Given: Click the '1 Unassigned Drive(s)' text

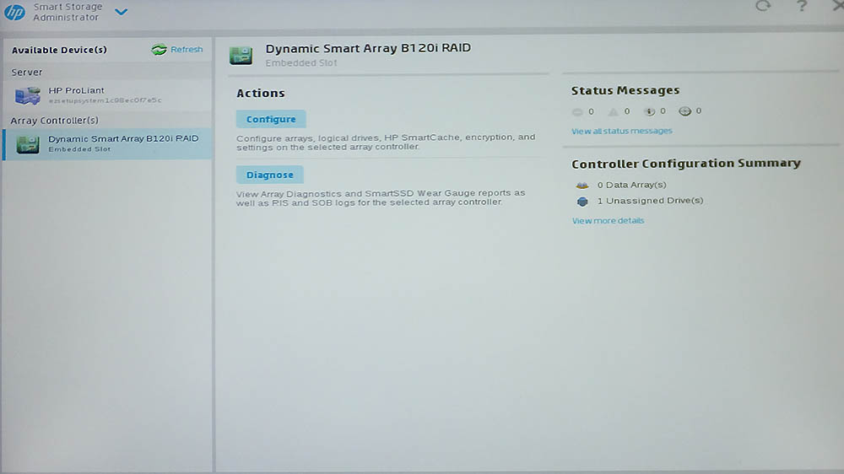Looking at the screenshot, I should 650,200.
